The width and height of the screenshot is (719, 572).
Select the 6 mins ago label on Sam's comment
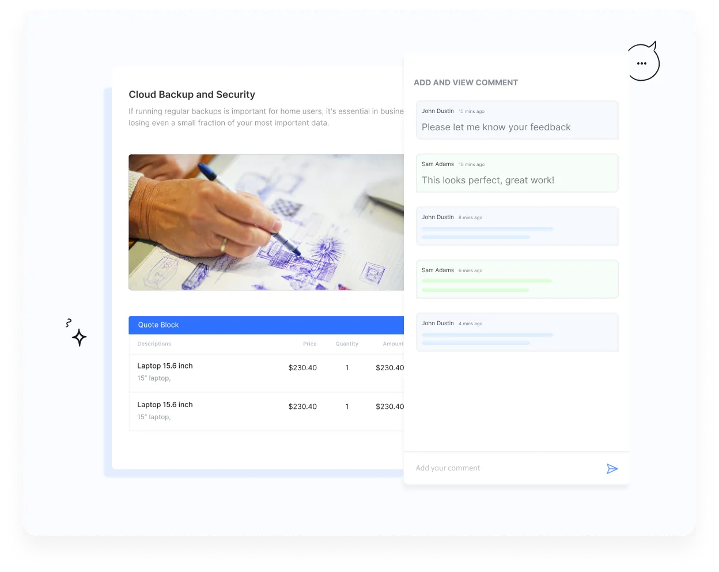click(470, 270)
